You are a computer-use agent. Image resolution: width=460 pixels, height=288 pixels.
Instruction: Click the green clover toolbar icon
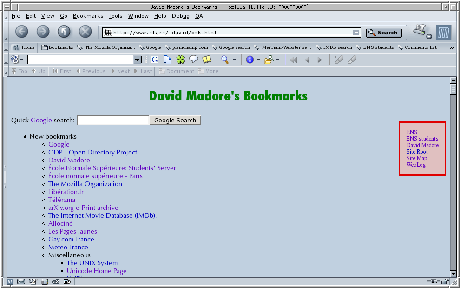click(180, 60)
